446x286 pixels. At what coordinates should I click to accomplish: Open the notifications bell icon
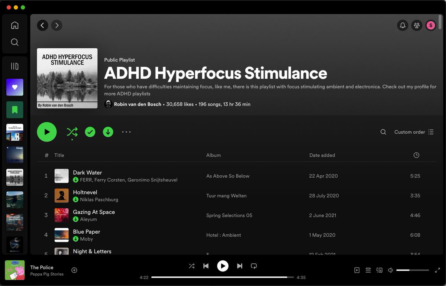coord(403,25)
